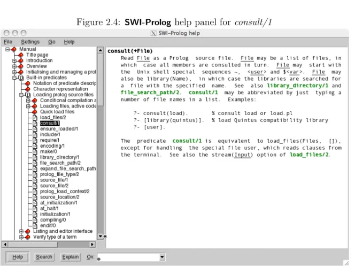Open the Help menu in the menu bar
Image resolution: width=355 pixels, height=267 pixels.
click(69, 42)
